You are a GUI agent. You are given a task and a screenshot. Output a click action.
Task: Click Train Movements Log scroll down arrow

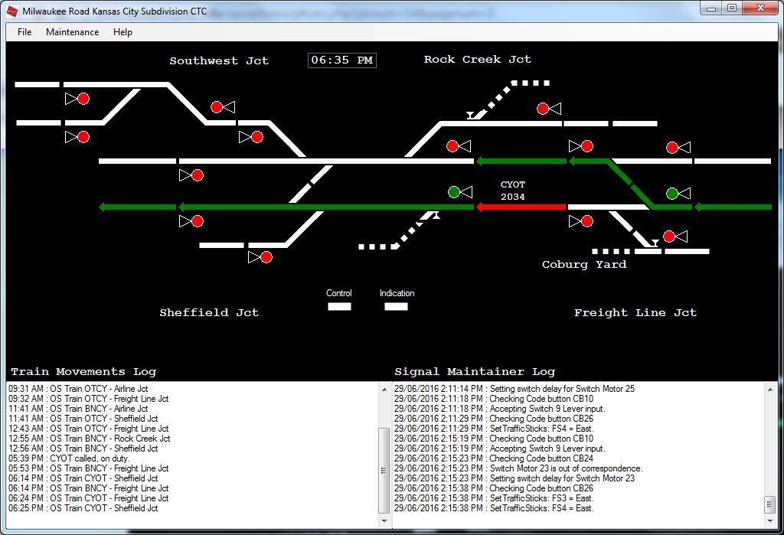pyautogui.click(x=384, y=520)
